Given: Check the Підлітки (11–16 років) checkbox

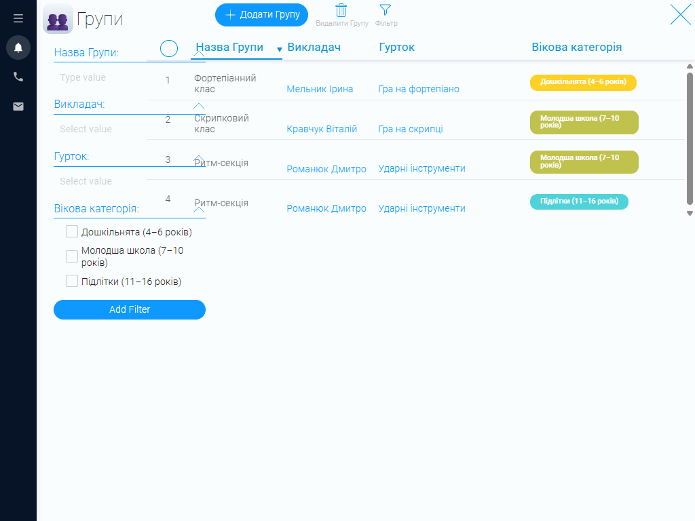Looking at the screenshot, I should point(72,281).
